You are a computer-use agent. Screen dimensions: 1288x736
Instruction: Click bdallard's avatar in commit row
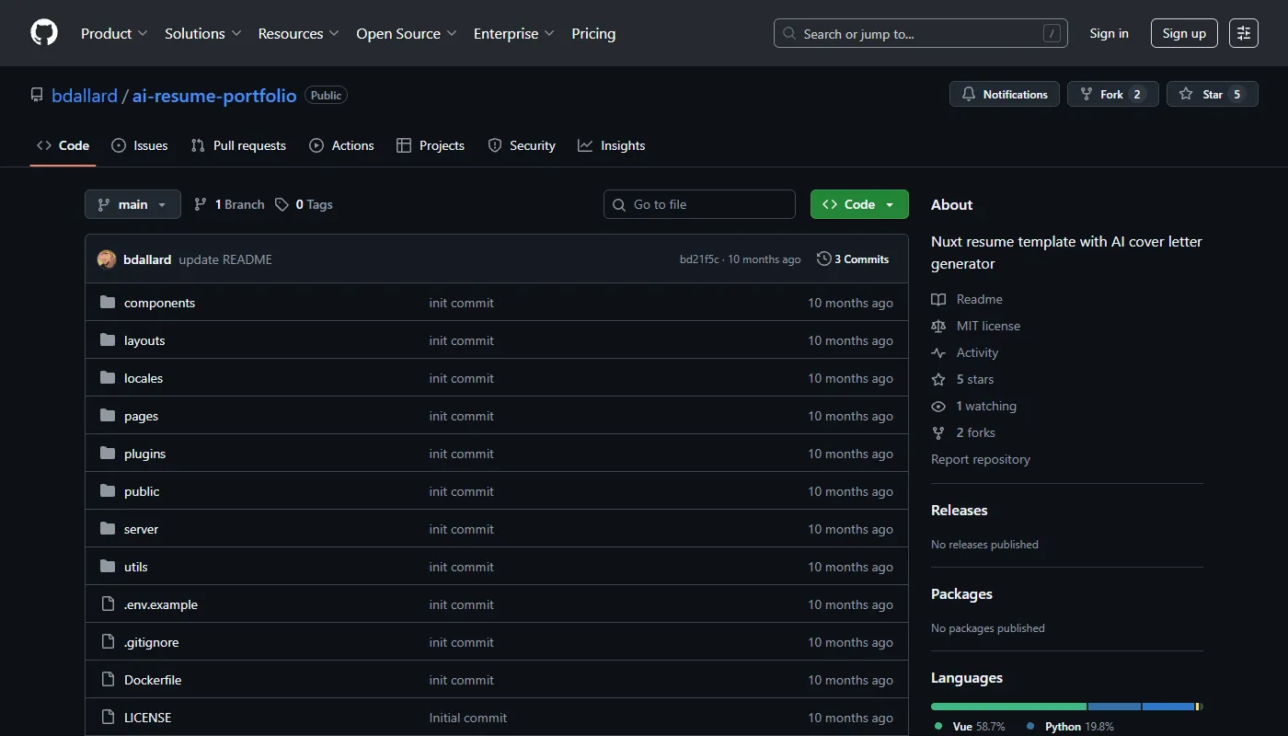(107, 259)
